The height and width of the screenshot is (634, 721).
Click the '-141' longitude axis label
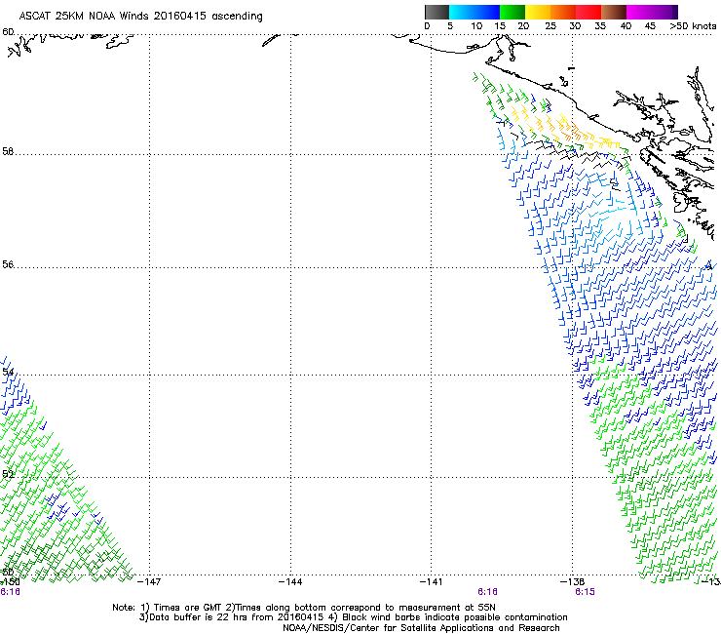(432, 582)
